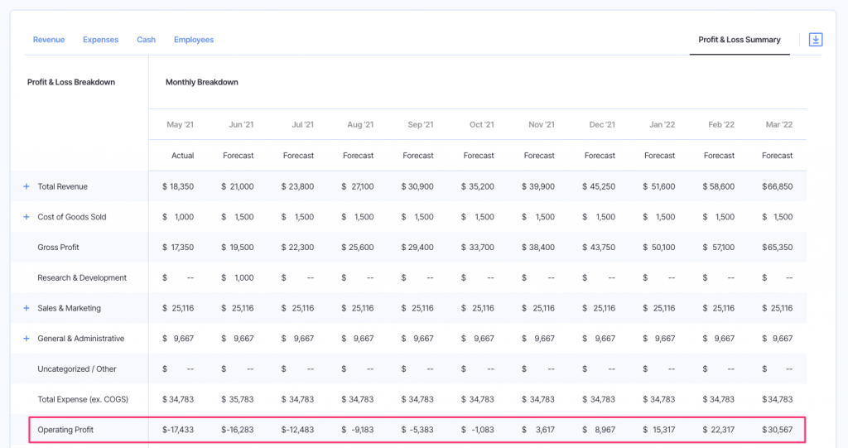Click the Cost of Goods Sold value $1,000
Screen dimensions: 848x448
[178, 216]
